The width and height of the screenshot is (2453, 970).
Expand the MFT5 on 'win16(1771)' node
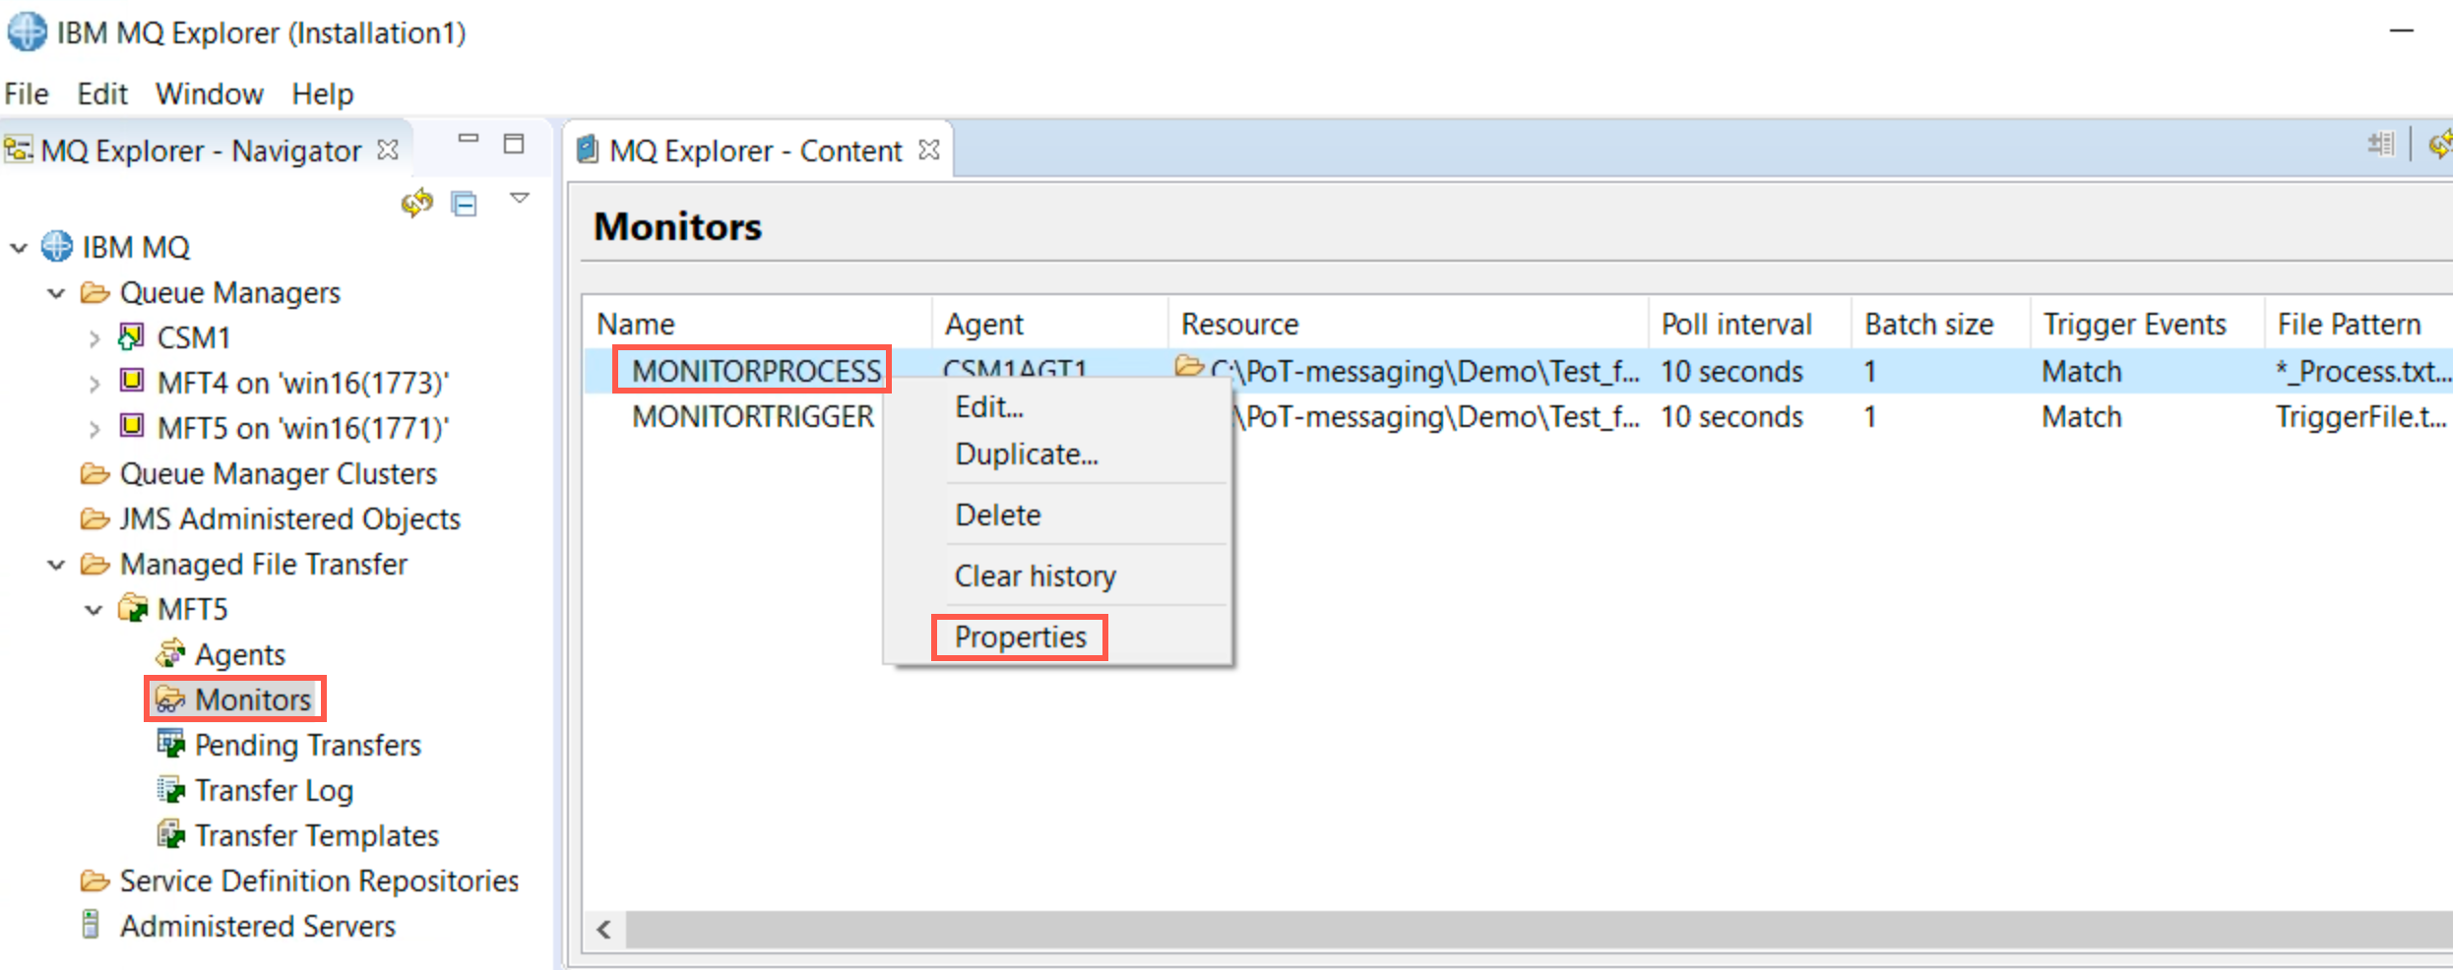pos(94,429)
